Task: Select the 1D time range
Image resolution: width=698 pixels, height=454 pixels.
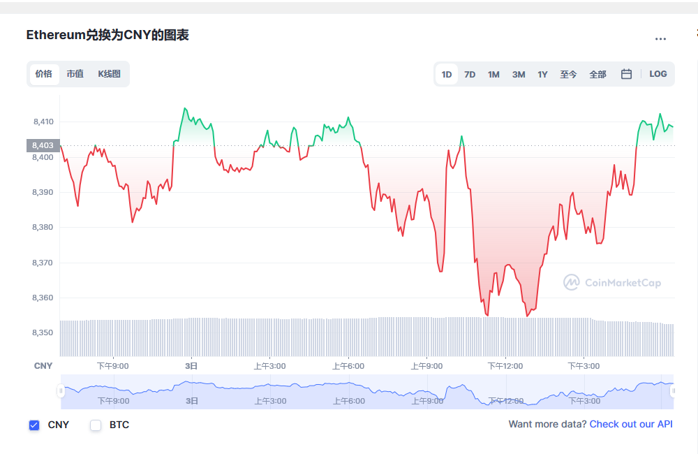Action: (x=447, y=75)
